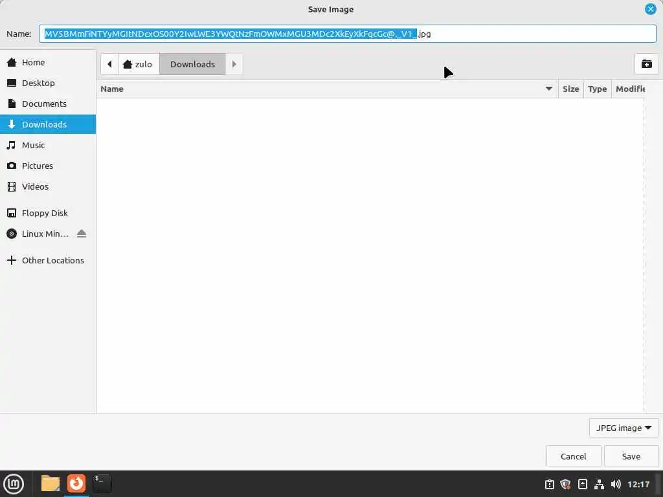Open Home in the sidebar

click(48, 63)
